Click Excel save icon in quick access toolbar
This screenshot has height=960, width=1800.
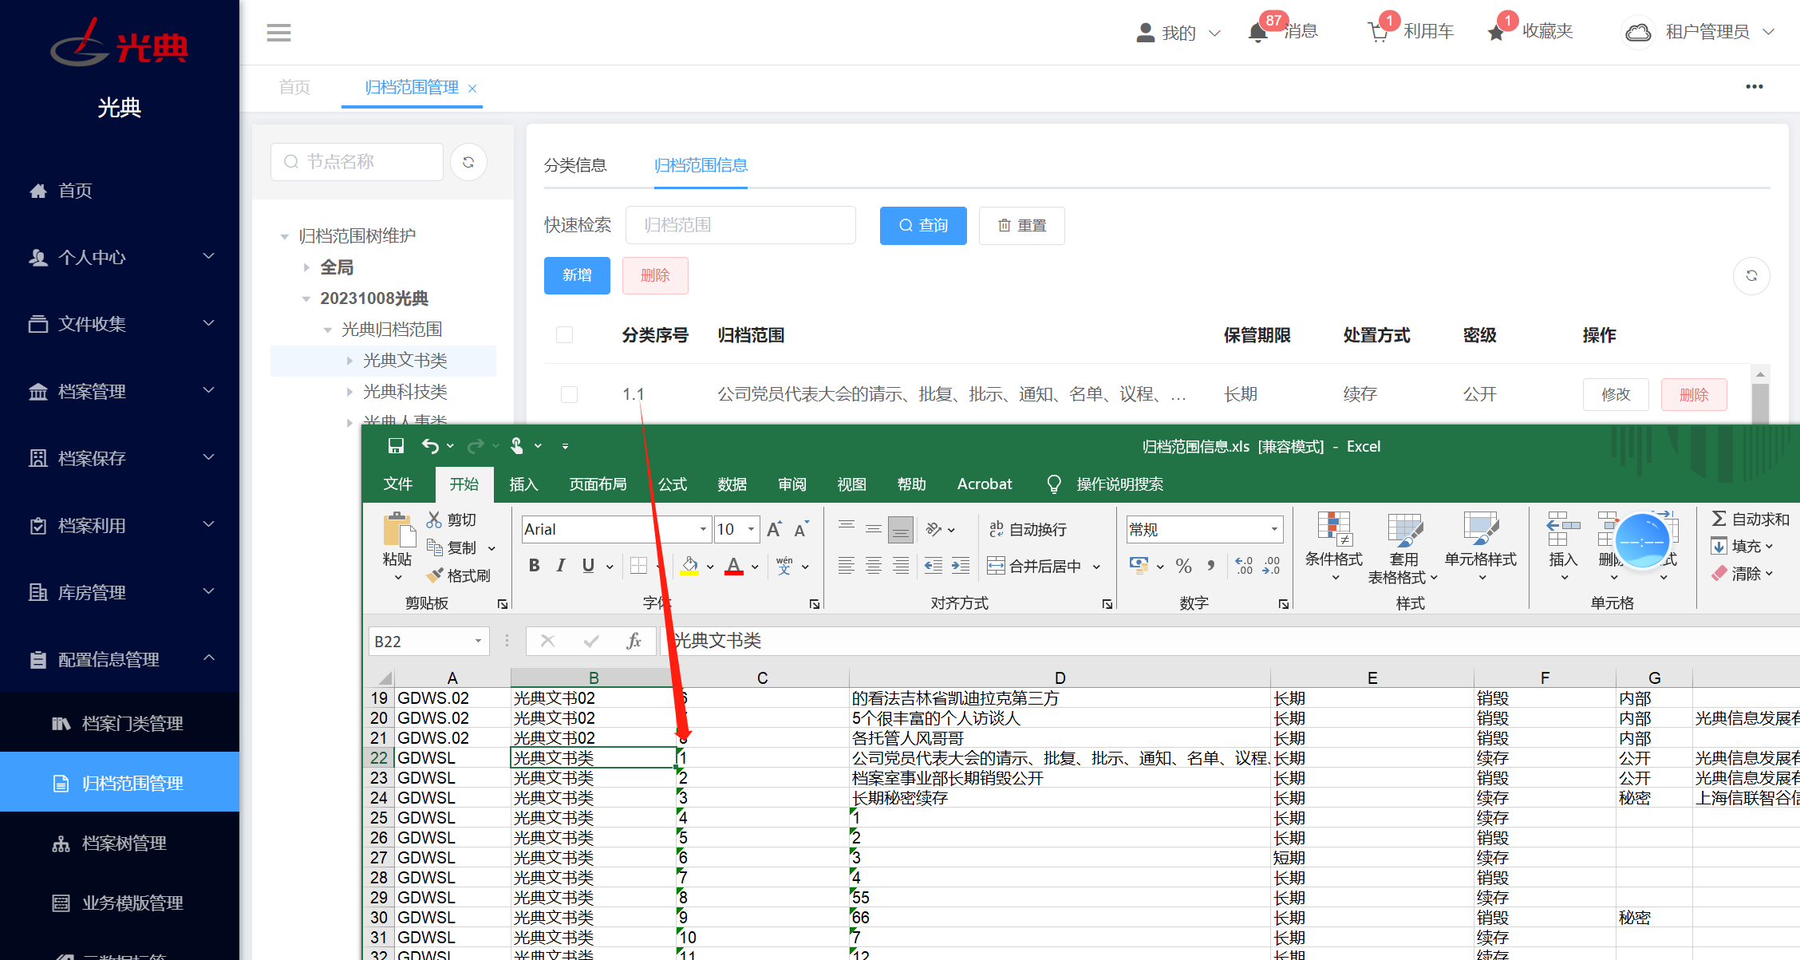pos(396,446)
